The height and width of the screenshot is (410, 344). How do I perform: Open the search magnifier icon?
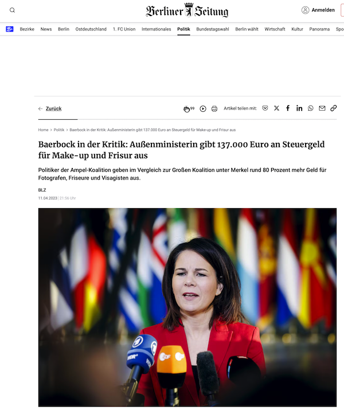coord(12,10)
